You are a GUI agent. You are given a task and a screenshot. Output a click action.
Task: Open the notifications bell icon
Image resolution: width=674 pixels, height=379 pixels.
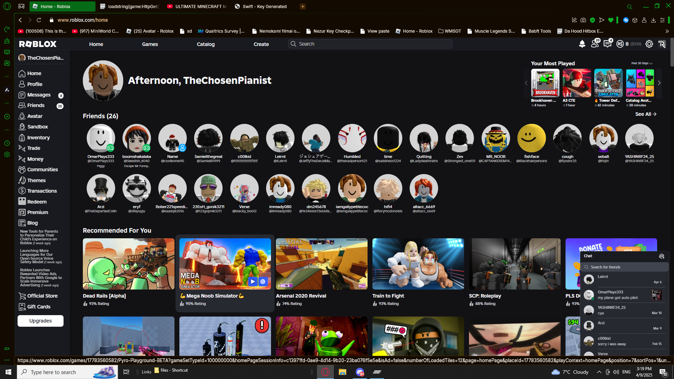tap(582, 44)
